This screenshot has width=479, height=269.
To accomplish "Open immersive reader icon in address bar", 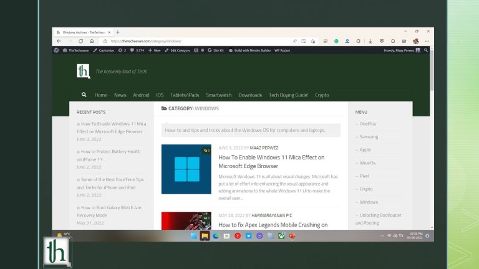I will click(304, 41).
